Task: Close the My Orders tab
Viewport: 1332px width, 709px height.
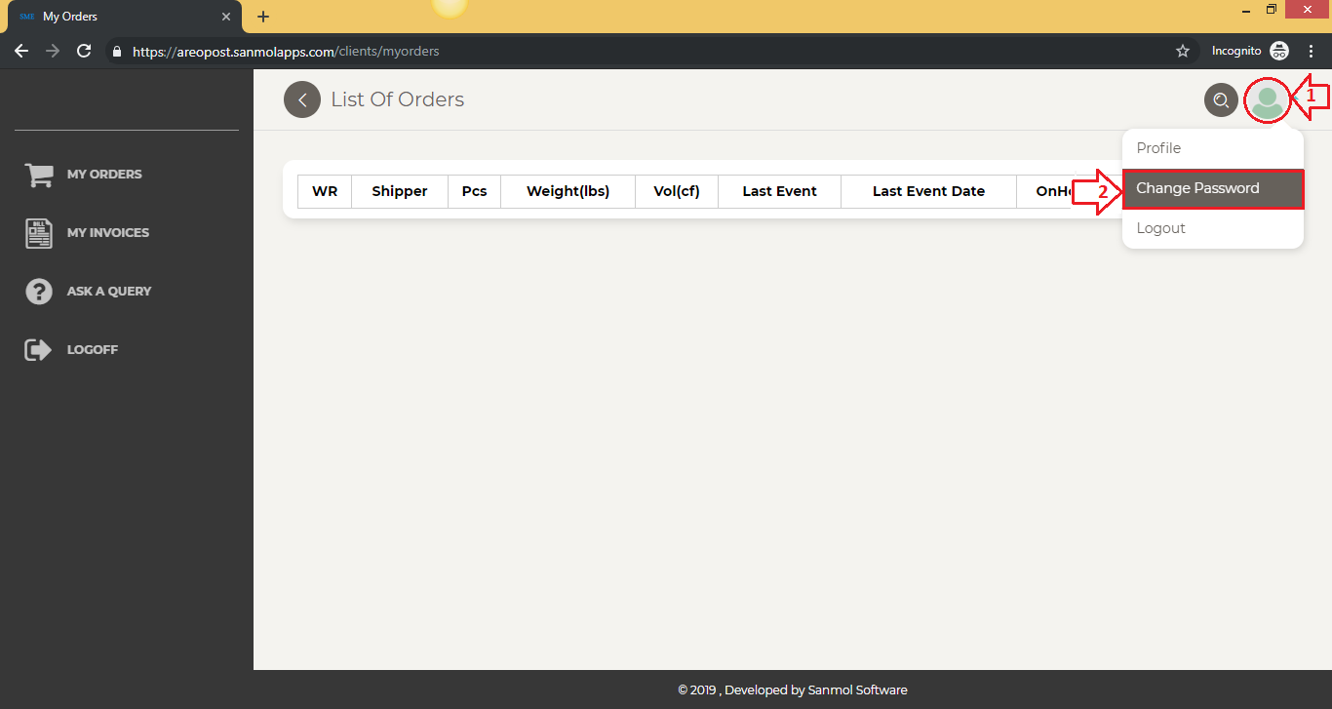Action: (225, 17)
